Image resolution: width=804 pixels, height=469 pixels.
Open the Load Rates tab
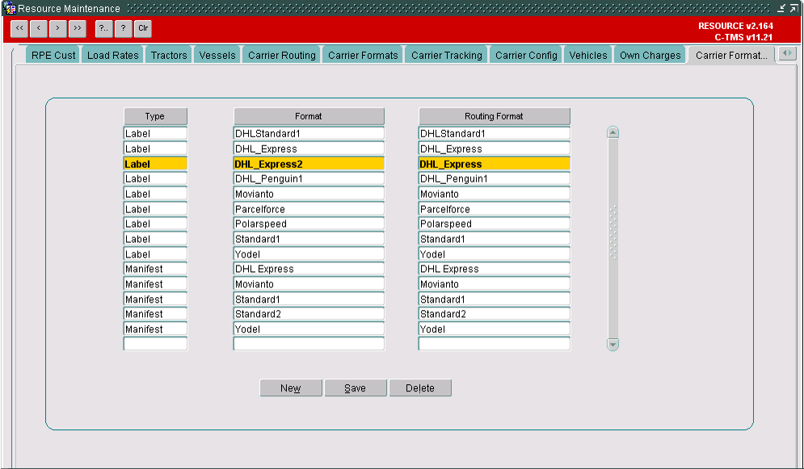113,56
